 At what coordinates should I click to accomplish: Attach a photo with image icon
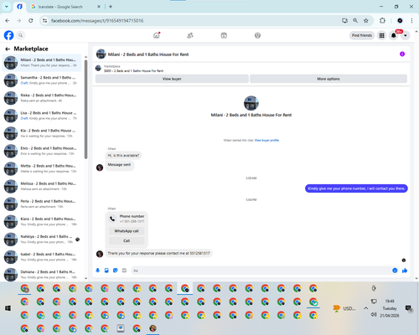tap(106, 271)
